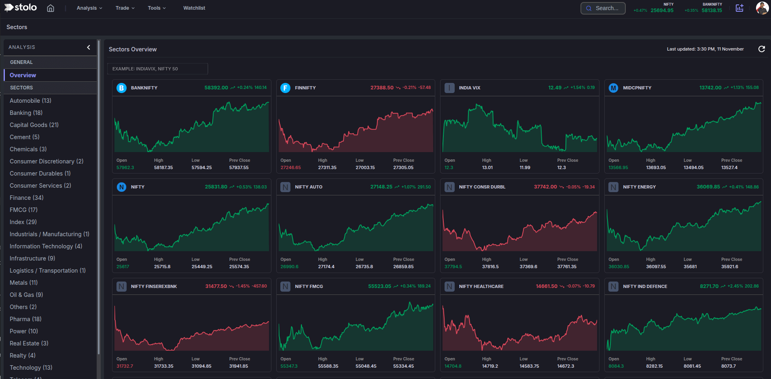Click the NIFTY AUTO price chart
Viewport: 771px width, 379px height.
coord(356,227)
